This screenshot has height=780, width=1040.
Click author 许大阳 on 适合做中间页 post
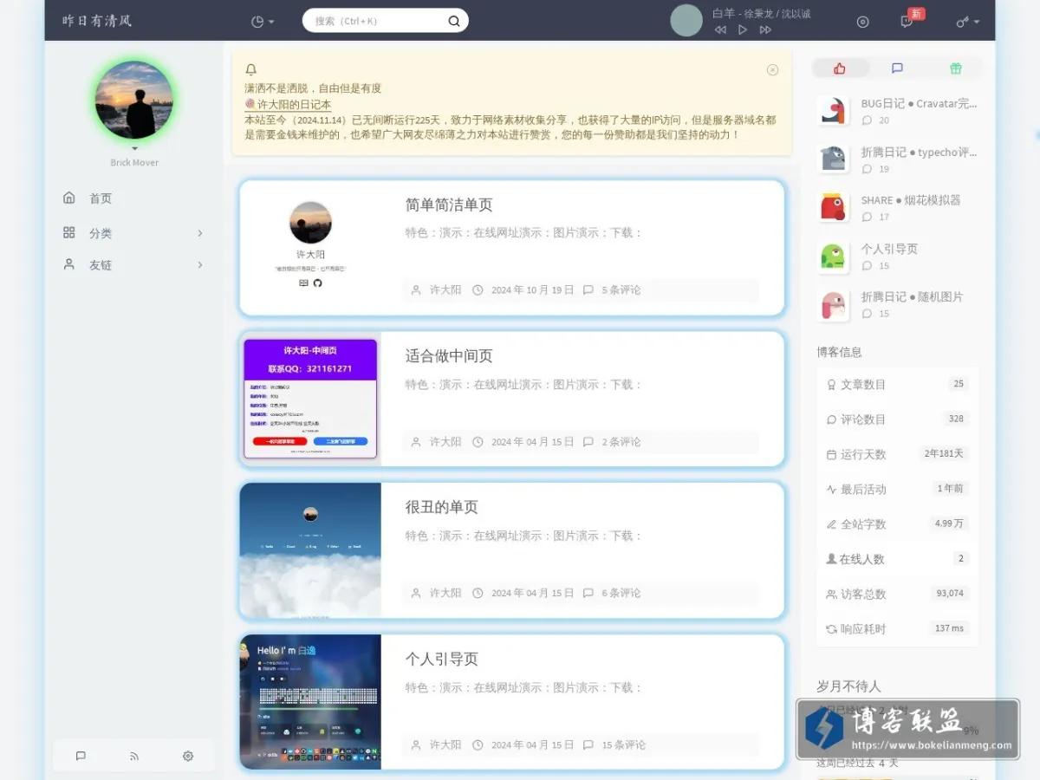445,442
